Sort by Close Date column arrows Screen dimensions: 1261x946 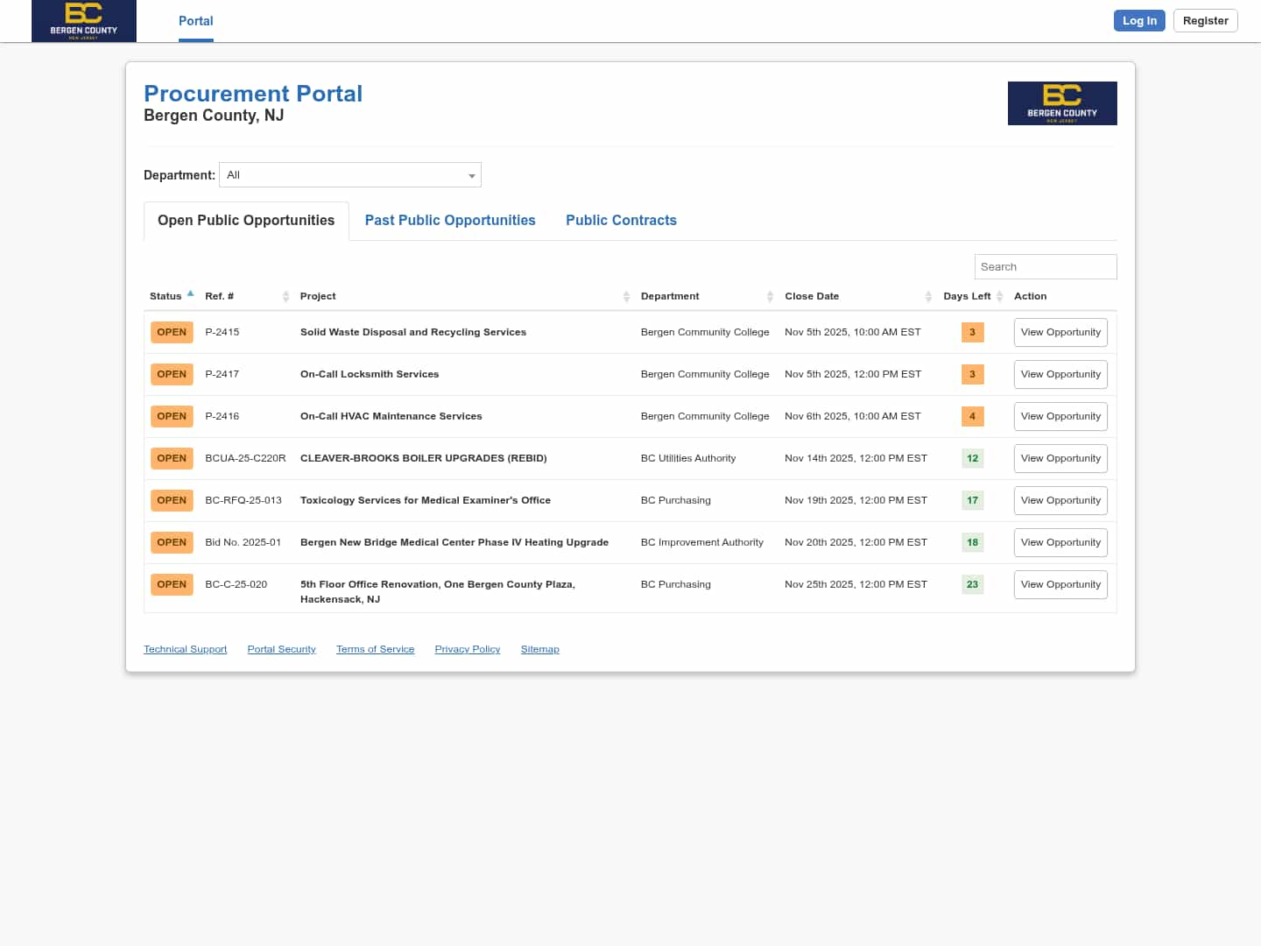coord(928,297)
